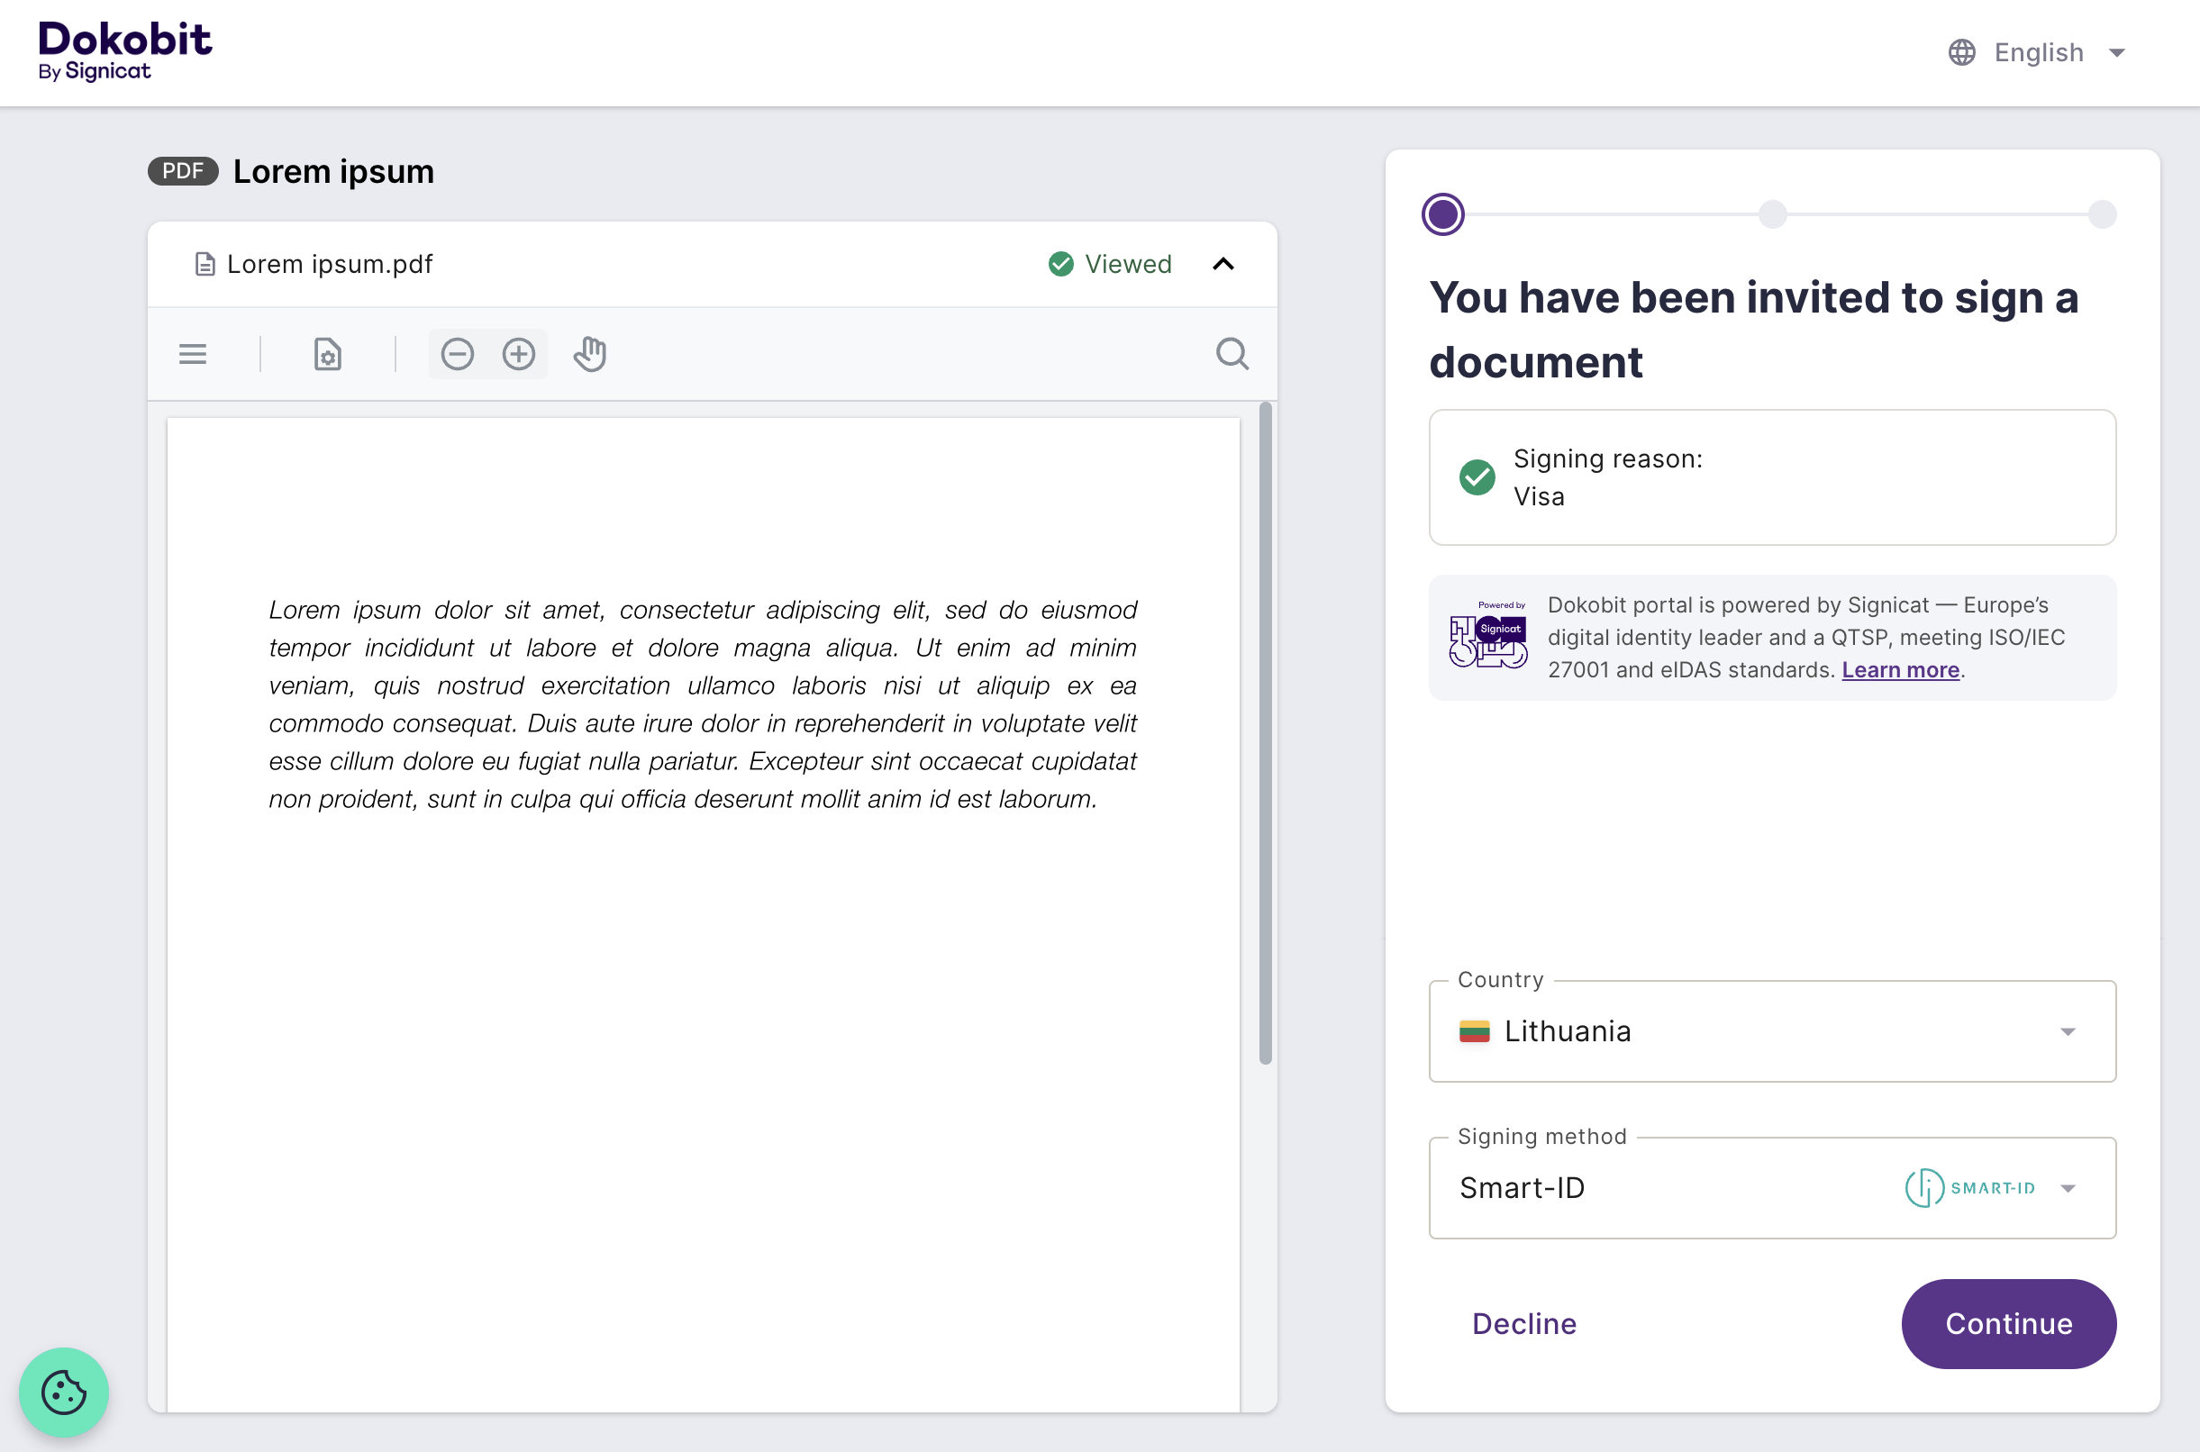
Task: Click the globe language icon
Action: click(1961, 53)
